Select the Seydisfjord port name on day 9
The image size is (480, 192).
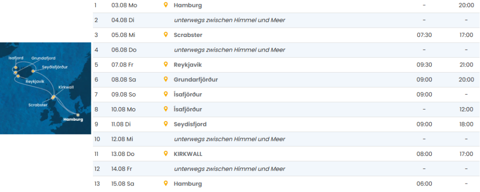click(190, 124)
